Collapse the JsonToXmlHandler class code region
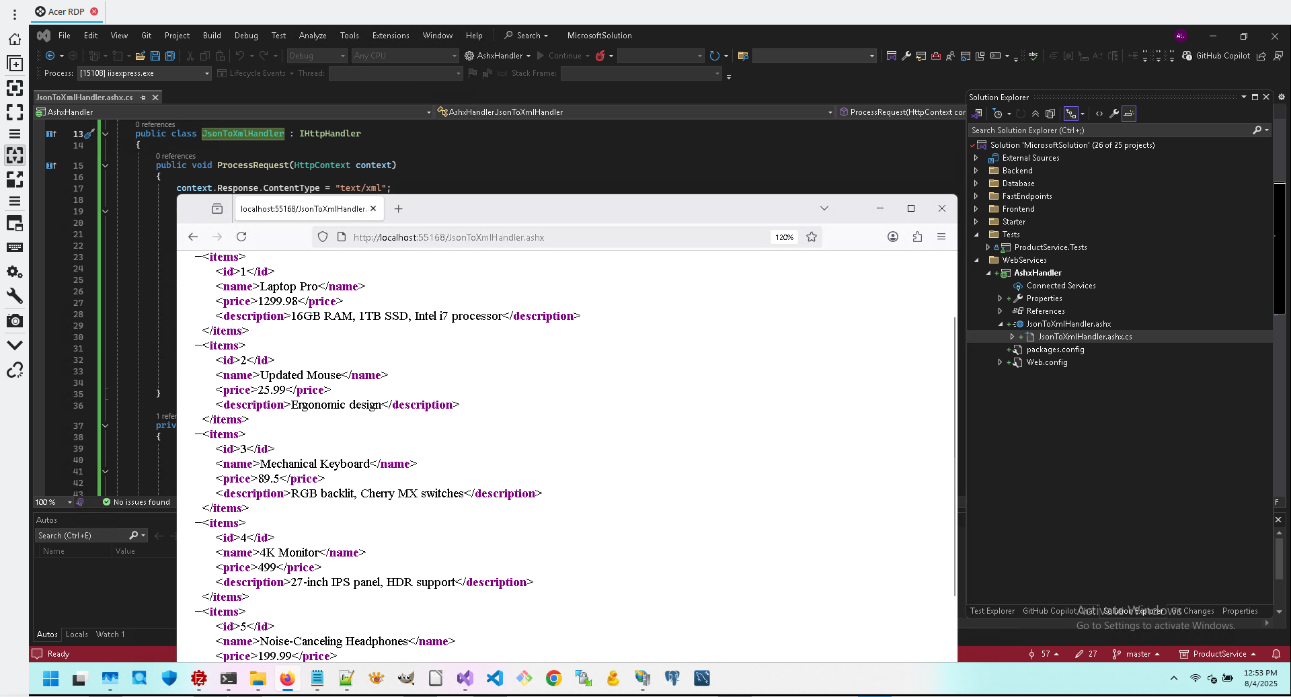Screen dimensions: 1291x697 click(x=105, y=134)
